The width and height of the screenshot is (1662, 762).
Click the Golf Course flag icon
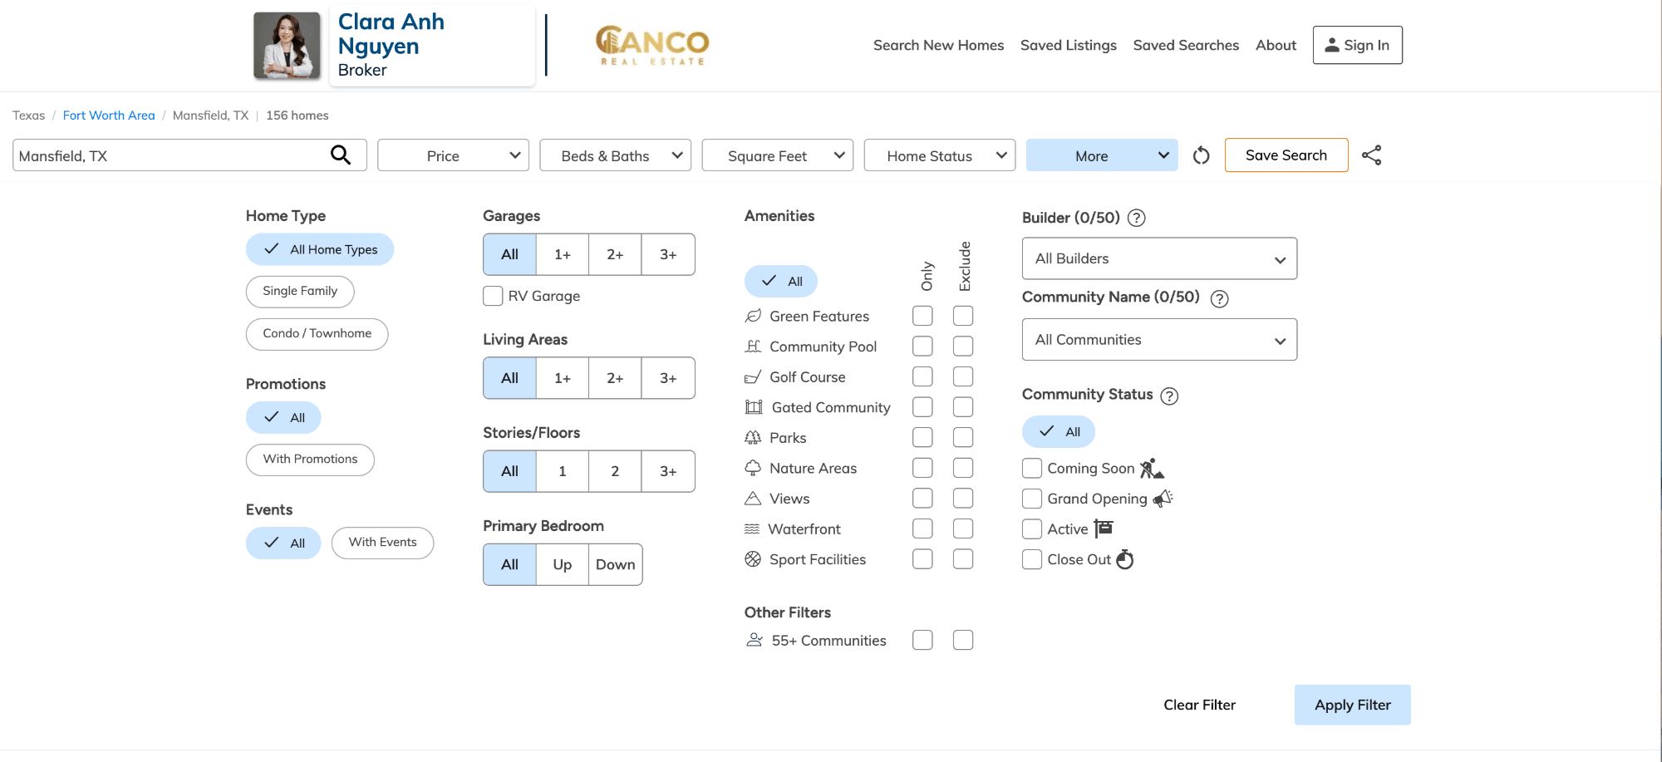[753, 377]
